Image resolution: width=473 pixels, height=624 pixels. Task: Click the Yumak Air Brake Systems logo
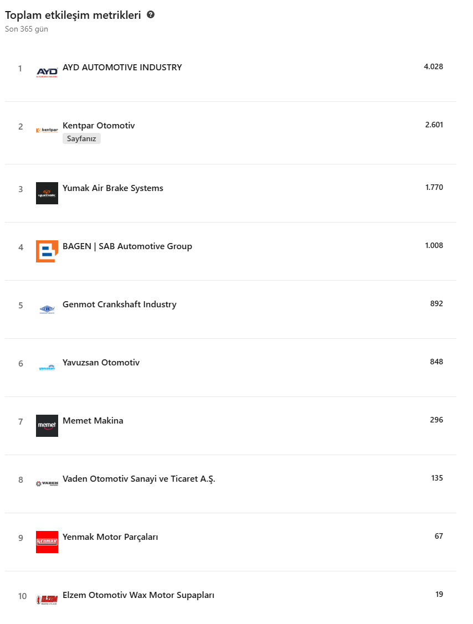(47, 193)
